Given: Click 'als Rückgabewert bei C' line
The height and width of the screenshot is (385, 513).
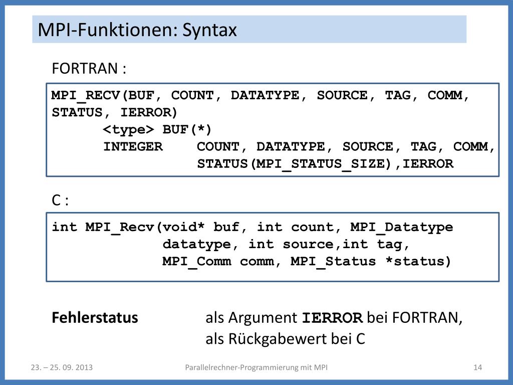Looking at the screenshot, I should [285, 339].
